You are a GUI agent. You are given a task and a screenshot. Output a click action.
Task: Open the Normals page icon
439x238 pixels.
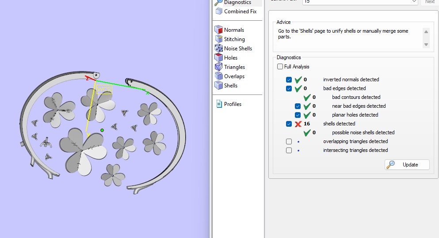(219, 30)
